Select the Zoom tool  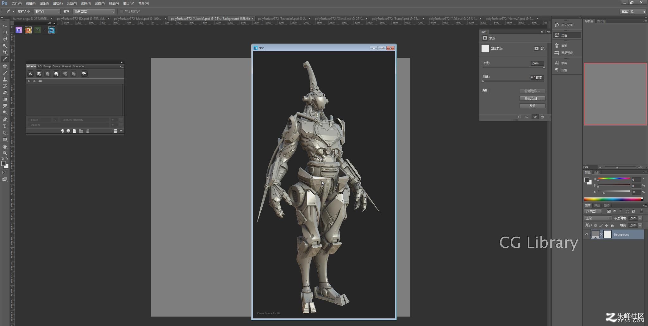tap(5, 153)
